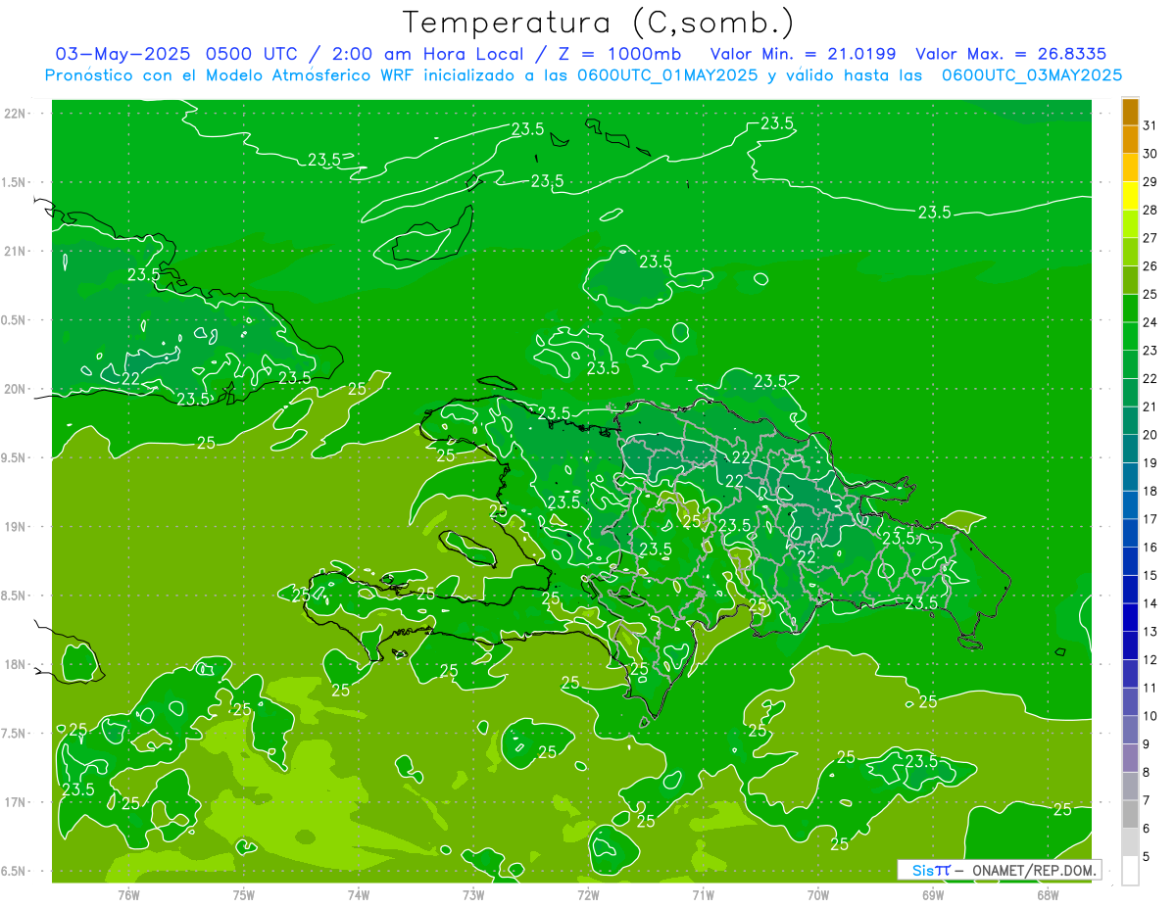Click the 17N latitude axis label
1176x908 pixels.
tap(17, 802)
